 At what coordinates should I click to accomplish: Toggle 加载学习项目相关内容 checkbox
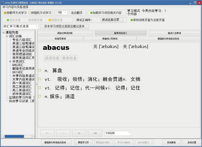click(106, 13)
